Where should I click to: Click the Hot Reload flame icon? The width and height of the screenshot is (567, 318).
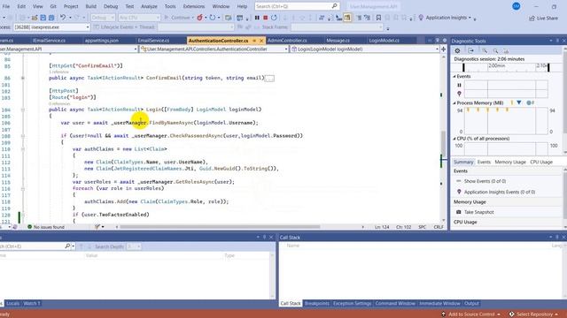click(x=199, y=18)
